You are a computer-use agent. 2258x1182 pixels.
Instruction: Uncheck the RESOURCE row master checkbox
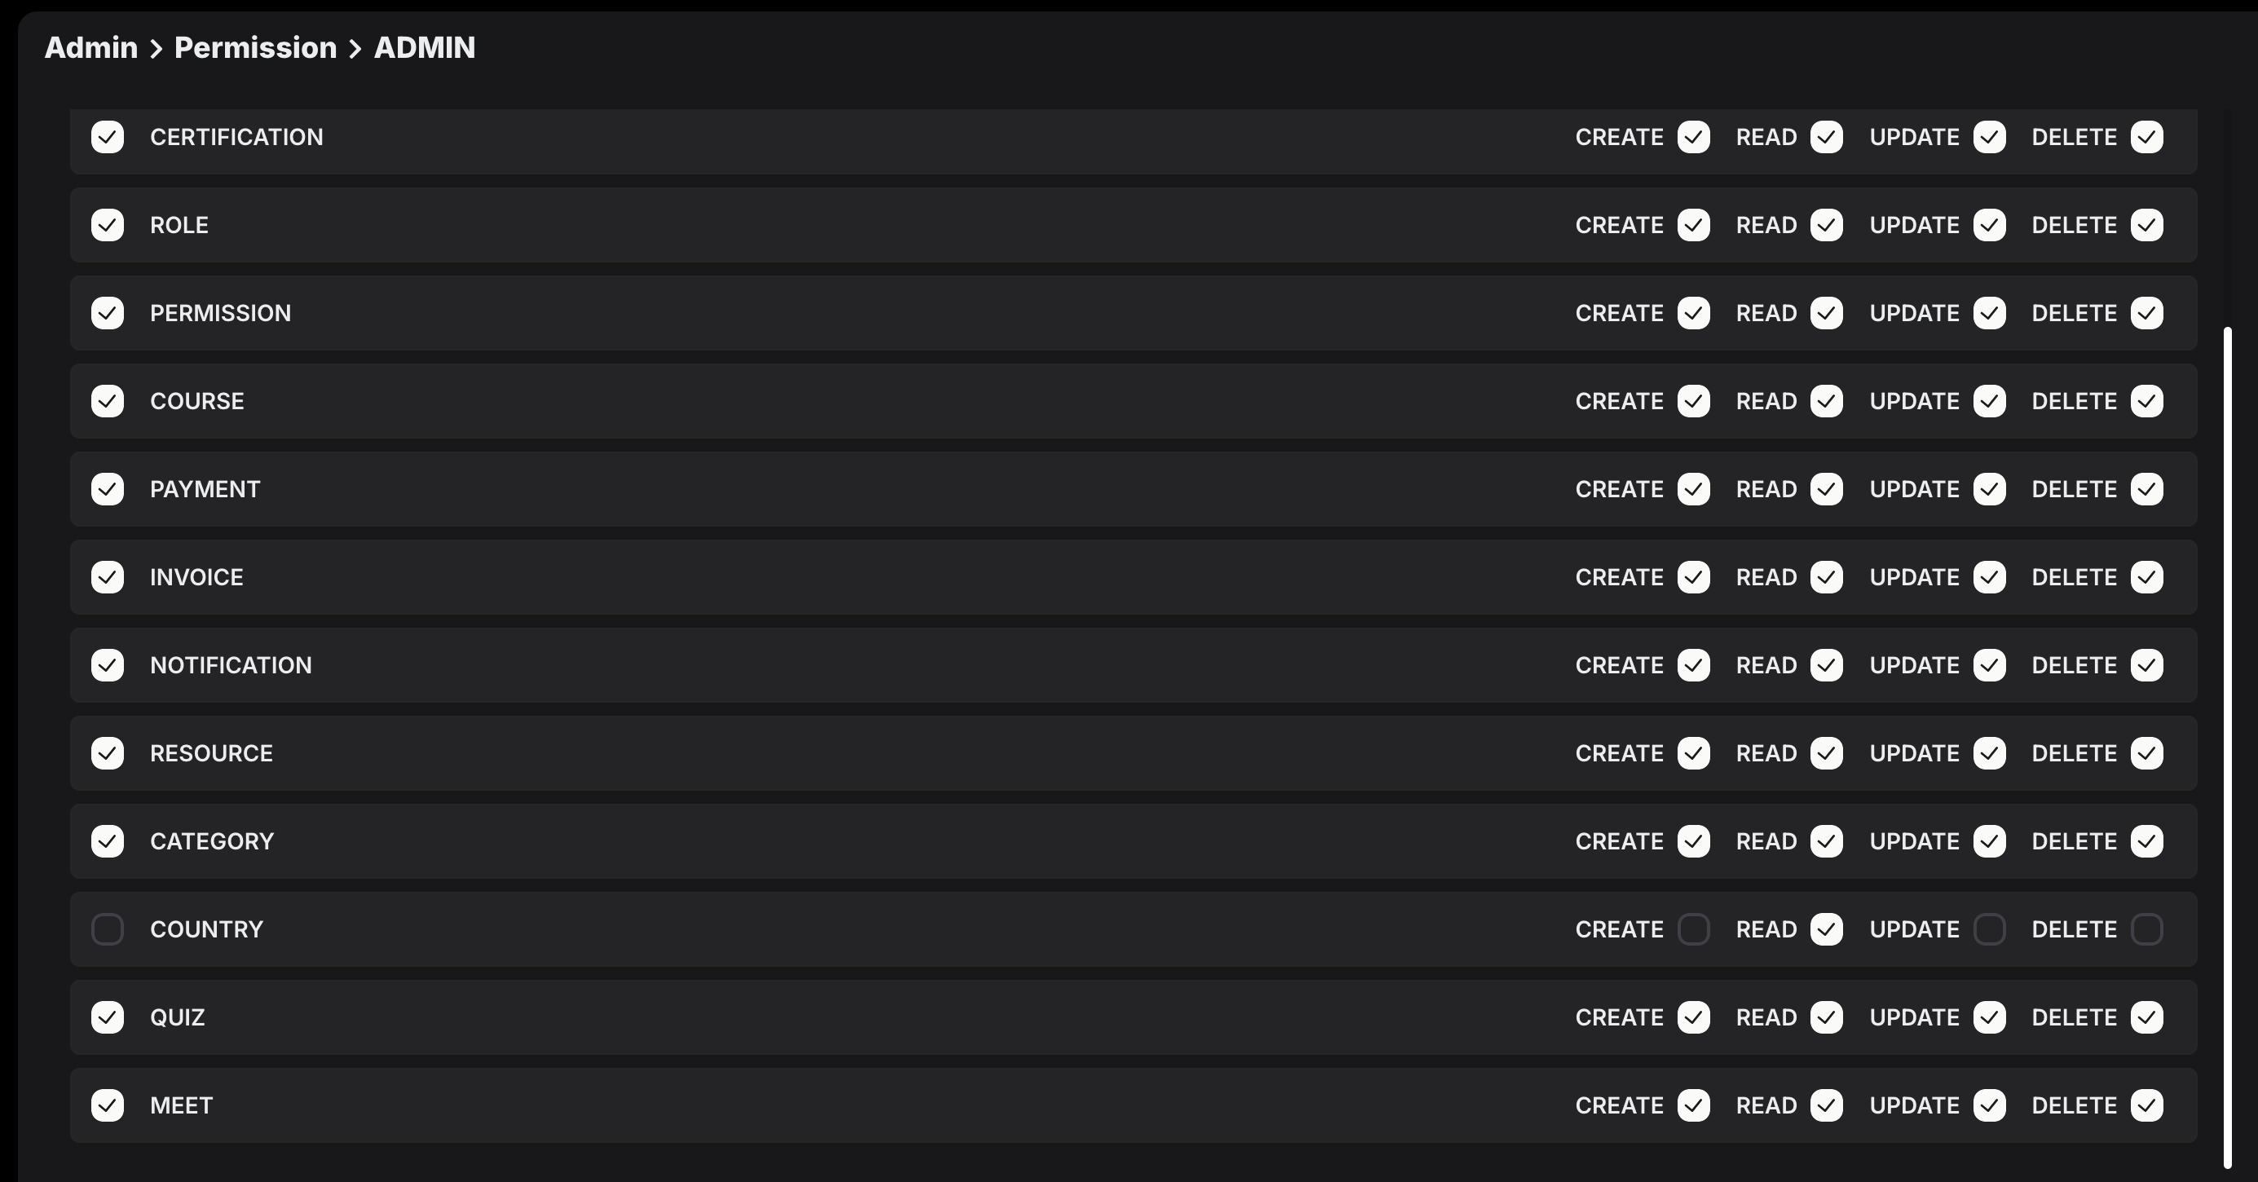point(108,753)
